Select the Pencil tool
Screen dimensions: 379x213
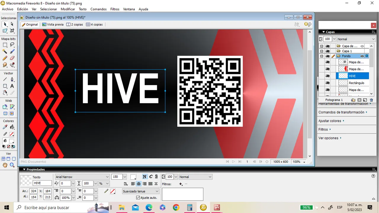coord(5,58)
